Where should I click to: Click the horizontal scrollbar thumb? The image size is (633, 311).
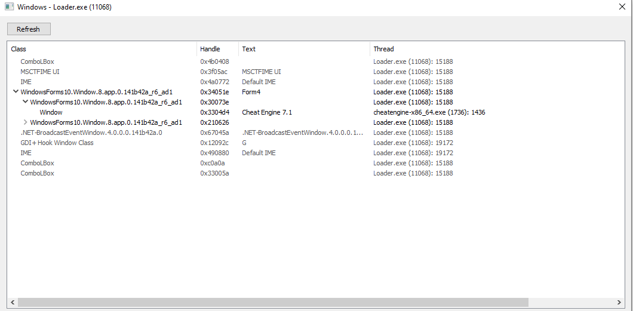click(x=272, y=302)
